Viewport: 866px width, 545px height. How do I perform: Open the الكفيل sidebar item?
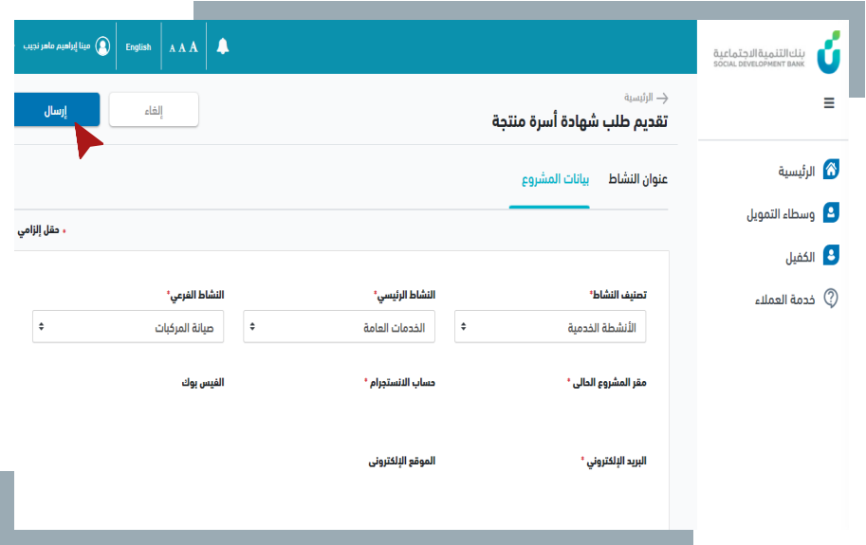[x=801, y=258]
